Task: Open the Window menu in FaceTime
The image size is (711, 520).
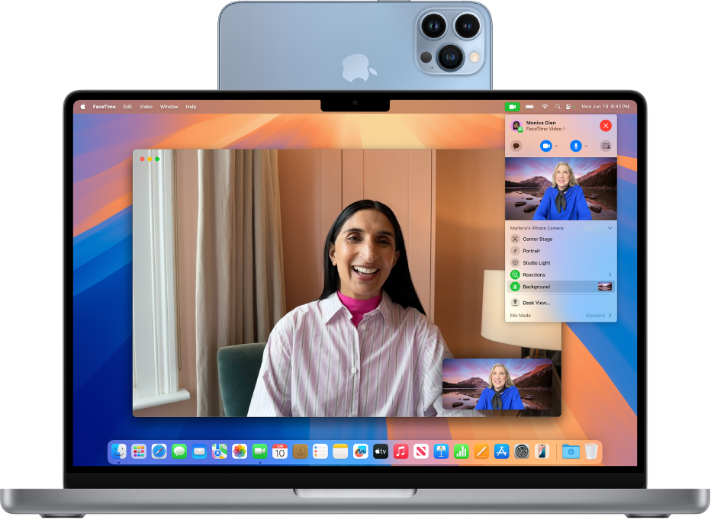Action: 169,107
